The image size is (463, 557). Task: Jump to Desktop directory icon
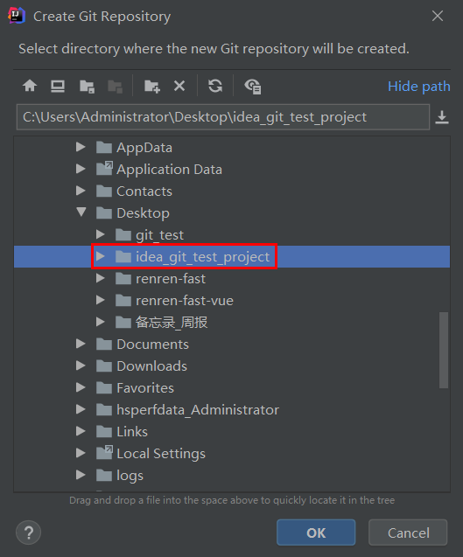[58, 86]
